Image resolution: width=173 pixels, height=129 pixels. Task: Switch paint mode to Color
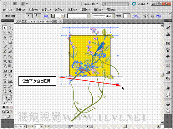(x=4, y=107)
